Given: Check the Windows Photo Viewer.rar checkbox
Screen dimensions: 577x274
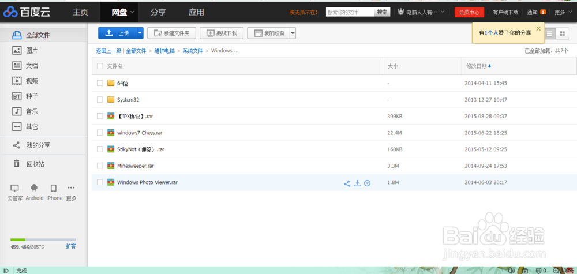Looking at the screenshot, I should click(100, 182).
